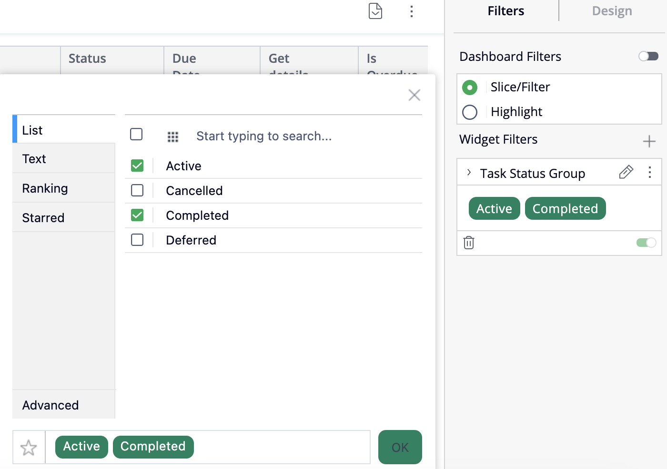The image size is (667, 469).
Task: Expand the Task Status Group filter
Action: 469,173
